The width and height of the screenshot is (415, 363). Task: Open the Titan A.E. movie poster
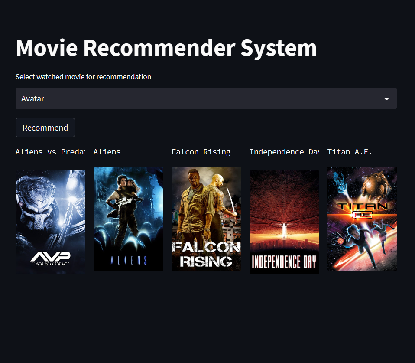pyautogui.click(x=362, y=219)
